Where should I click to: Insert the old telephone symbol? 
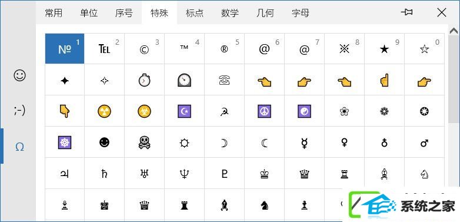click(x=224, y=80)
